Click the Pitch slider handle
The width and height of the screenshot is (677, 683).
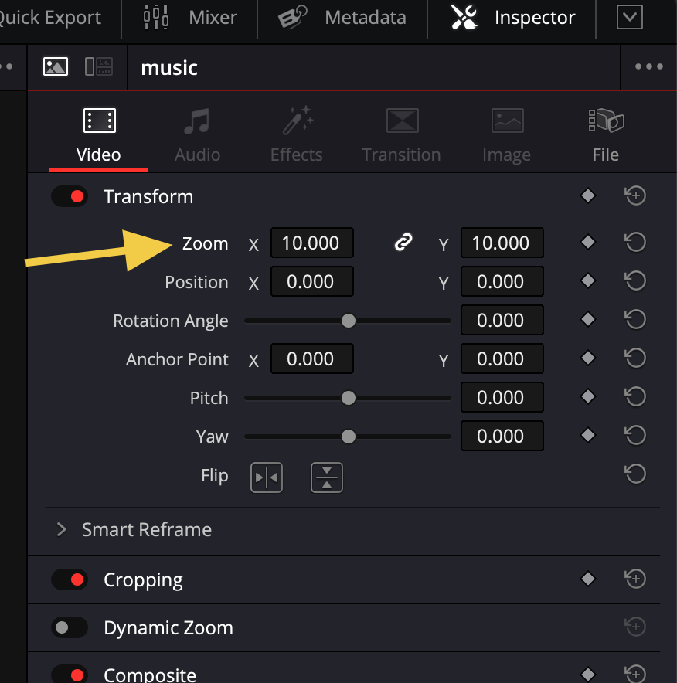click(348, 398)
